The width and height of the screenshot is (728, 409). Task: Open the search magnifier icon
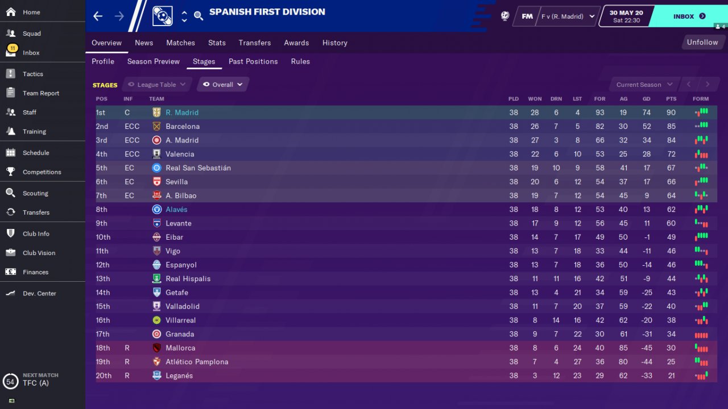198,16
